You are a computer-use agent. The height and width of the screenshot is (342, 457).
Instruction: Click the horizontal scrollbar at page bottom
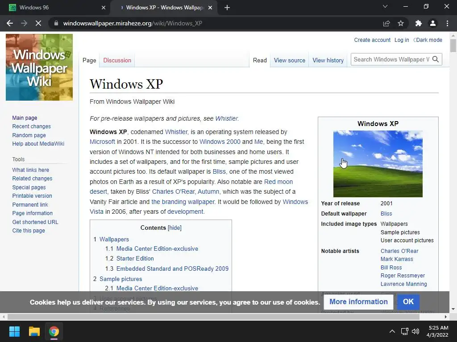[x=213, y=317]
